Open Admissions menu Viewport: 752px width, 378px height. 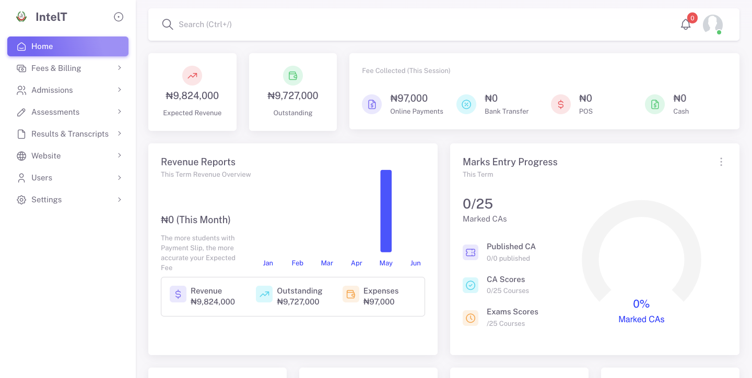[68, 90]
